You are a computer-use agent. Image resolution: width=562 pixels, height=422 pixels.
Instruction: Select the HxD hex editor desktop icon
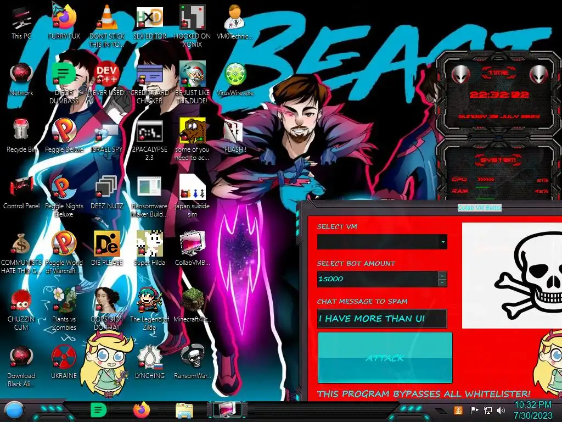coord(149,17)
